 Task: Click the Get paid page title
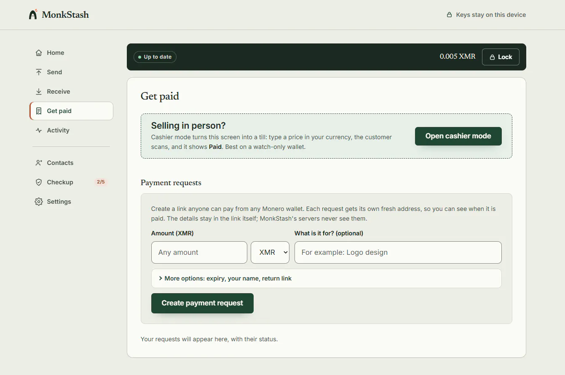(160, 96)
